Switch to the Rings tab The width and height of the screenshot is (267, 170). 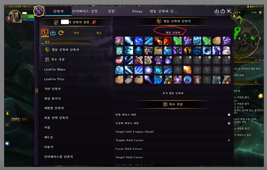pyautogui.click(x=138, y=11)
